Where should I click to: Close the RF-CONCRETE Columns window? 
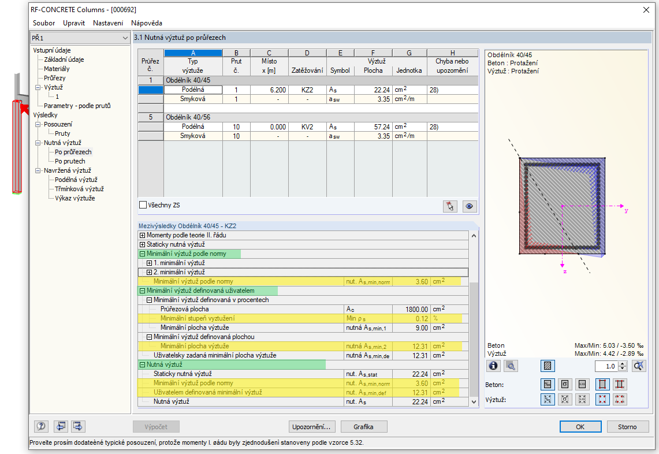[646, 10]
